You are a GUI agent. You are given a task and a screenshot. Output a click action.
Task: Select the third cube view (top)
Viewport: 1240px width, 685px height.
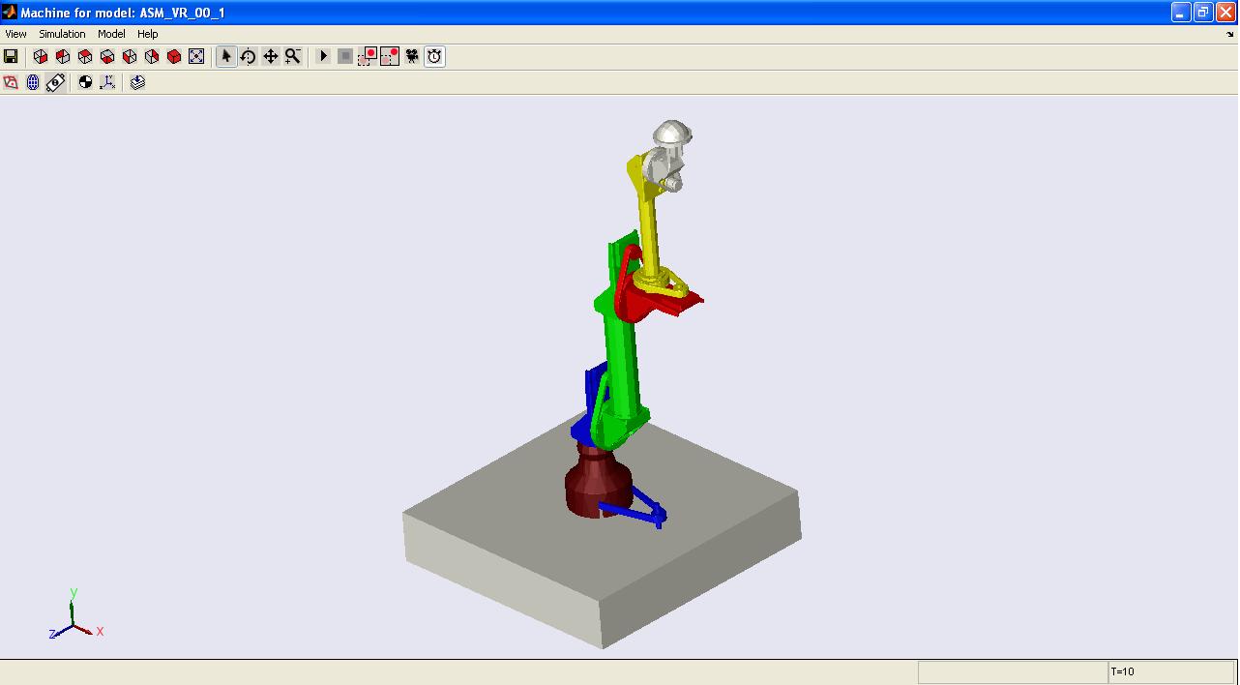(85, 56)
